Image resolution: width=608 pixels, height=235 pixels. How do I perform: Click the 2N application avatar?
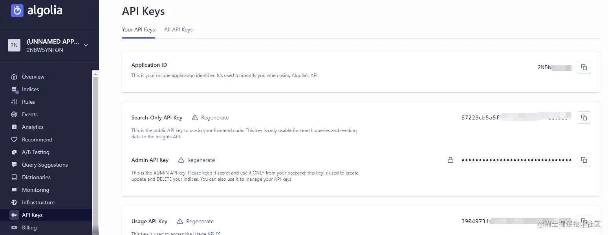click(x=14, y=45)
